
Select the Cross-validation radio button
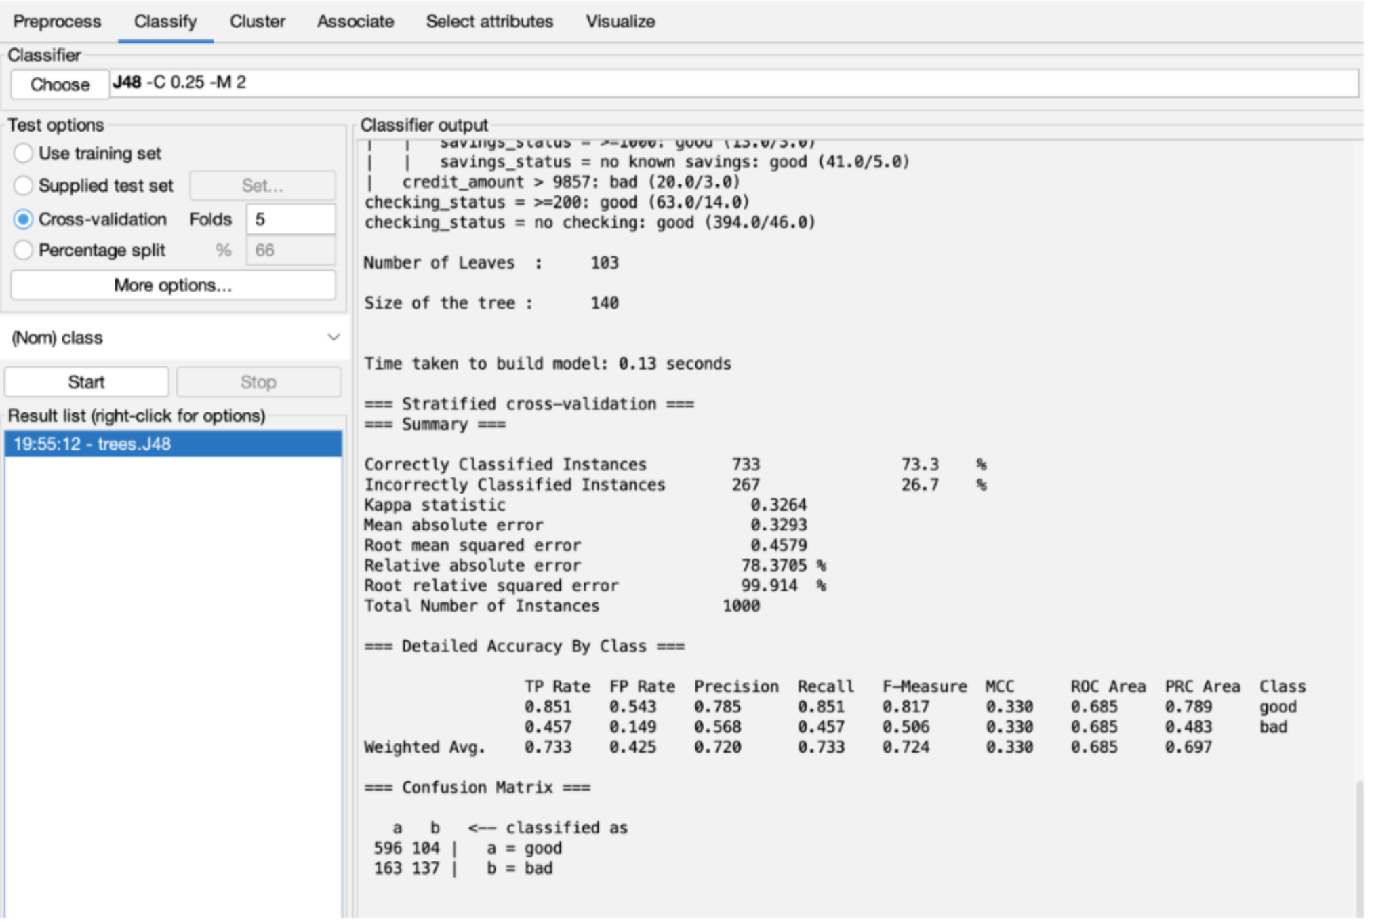[x=23, y=219]
